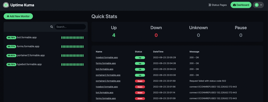Click heartbeat bar of forms.formable.app
Screen dimensions: 268x102
point(72,47)
